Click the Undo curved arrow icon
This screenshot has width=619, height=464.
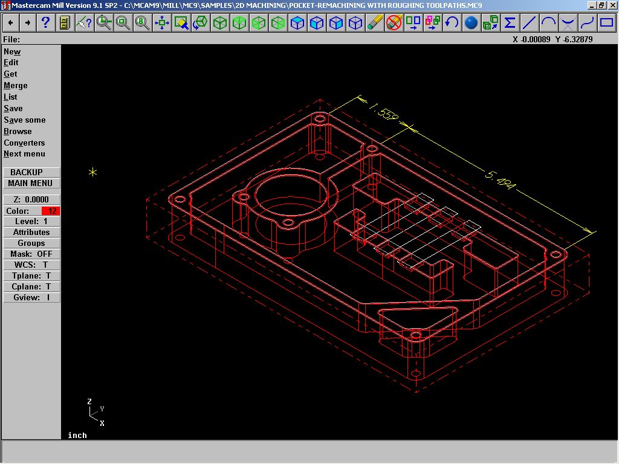coord(452,23)
